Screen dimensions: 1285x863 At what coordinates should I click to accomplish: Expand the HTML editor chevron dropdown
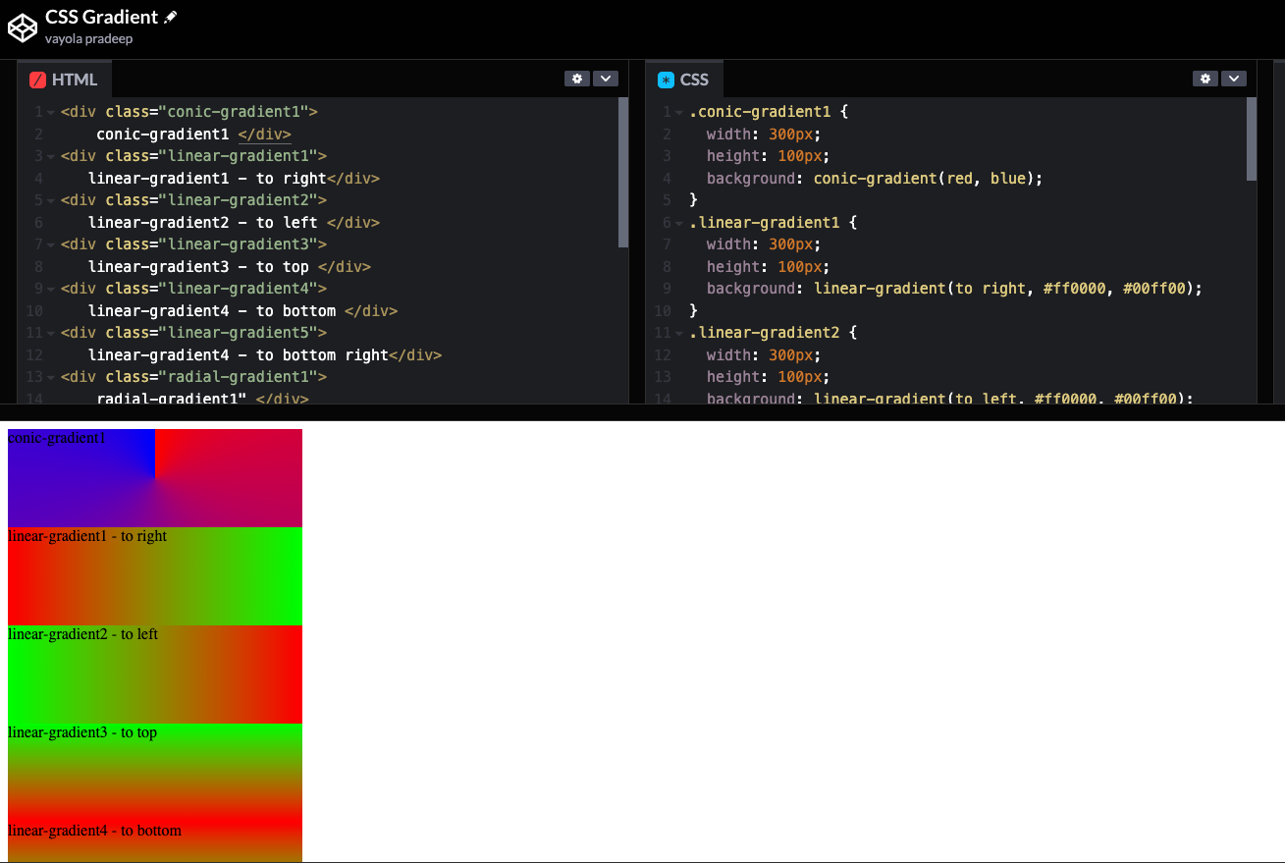(605, 79)
